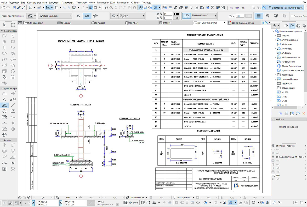
Task: Expand the Участок folder in navigator
Action: click(x=275, y=35)
